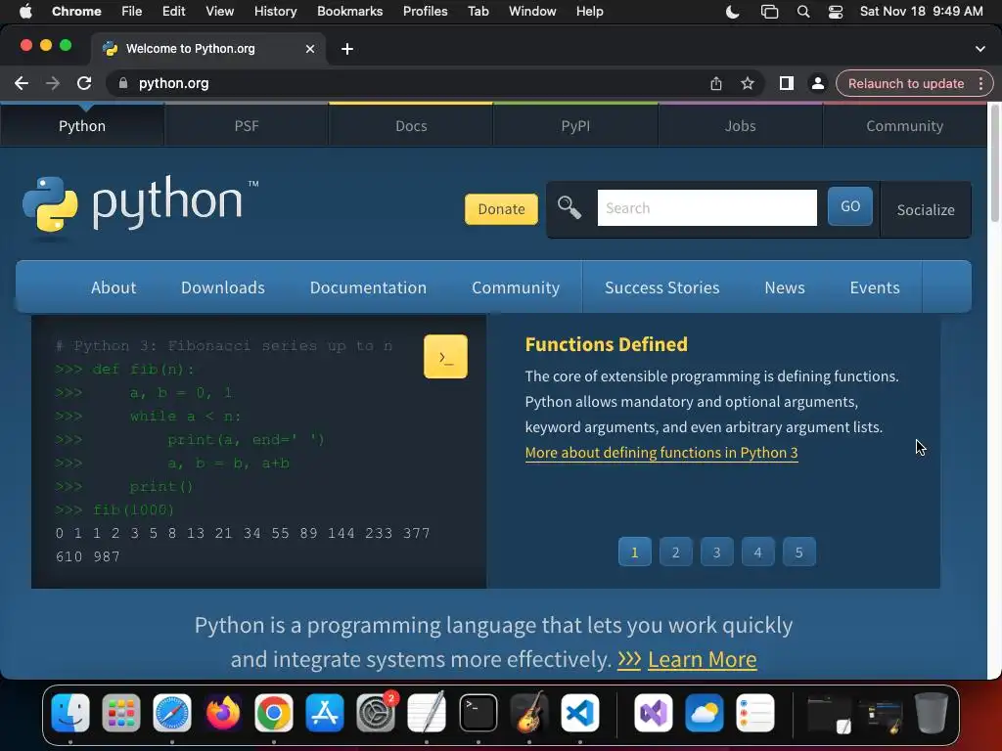Screen dimensions: 1002x751
Task: Open the Socialize dropdown
Action: (926, 210)
